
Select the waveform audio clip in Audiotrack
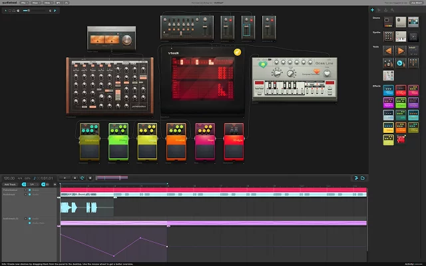pyautogui.click(x=87, y=207)
